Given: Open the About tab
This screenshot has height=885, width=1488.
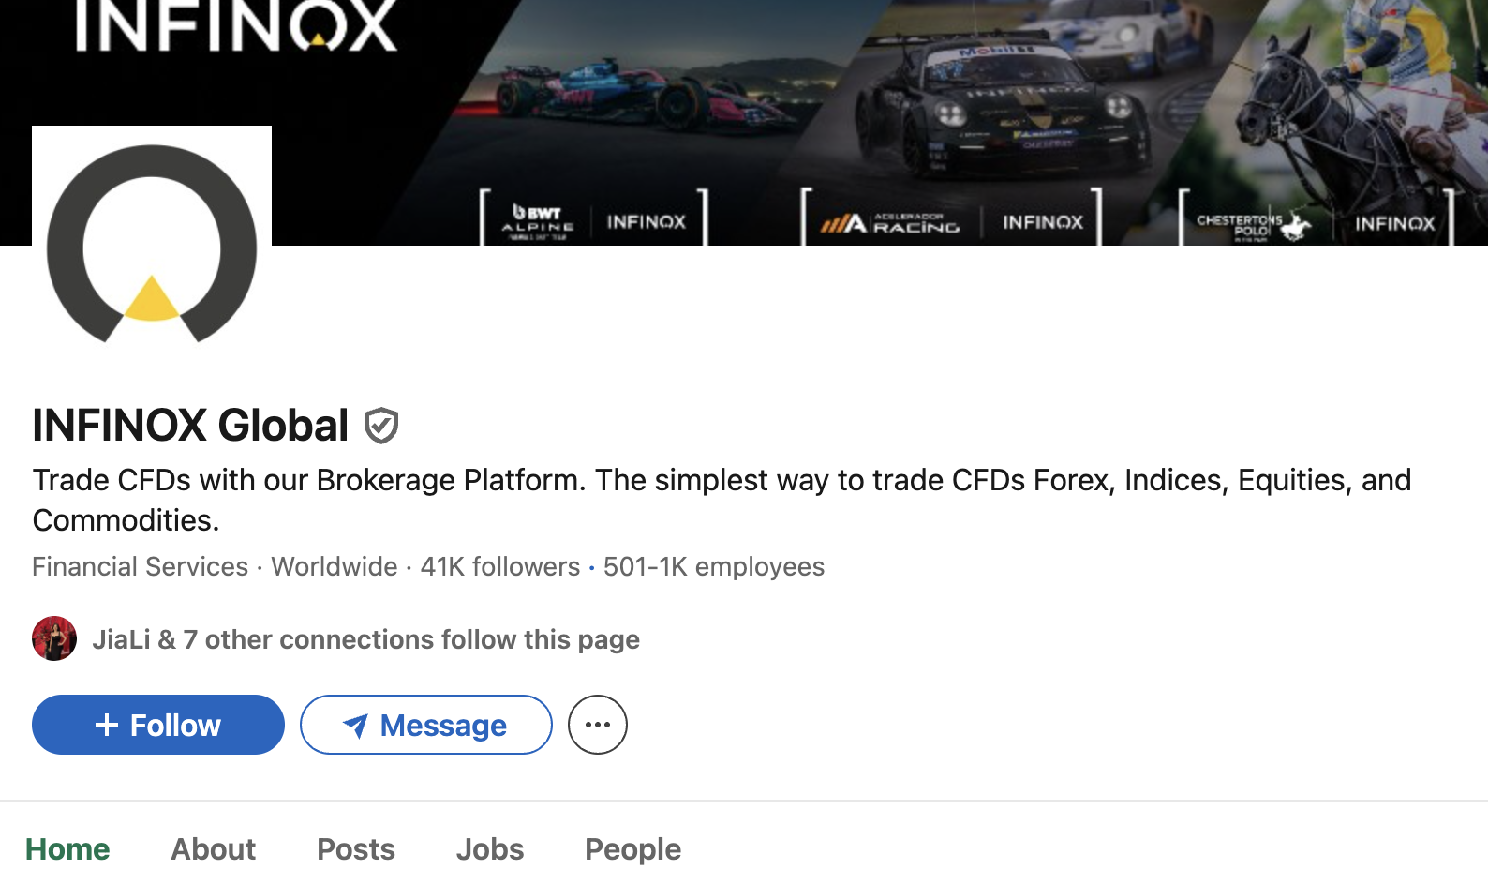Looking at the screenshot, I should 213,849.
